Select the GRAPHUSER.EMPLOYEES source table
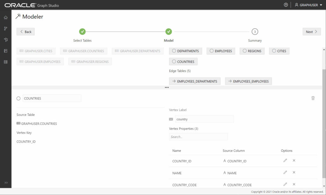 pyautogui.click(x=40, y=62)
